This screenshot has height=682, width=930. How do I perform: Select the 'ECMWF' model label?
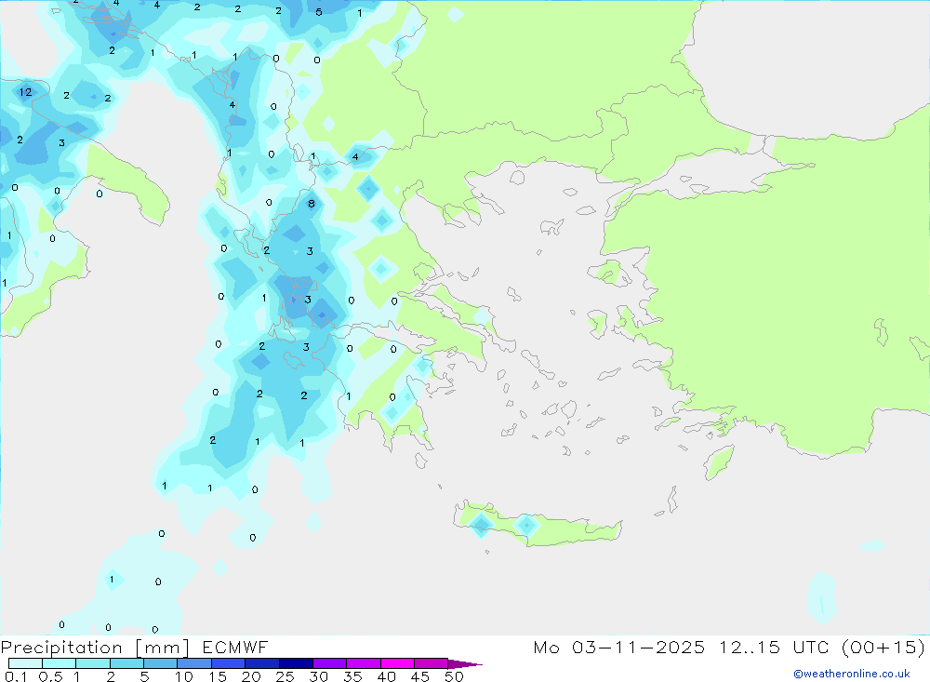pyautogui.click(x=235, y=648)
